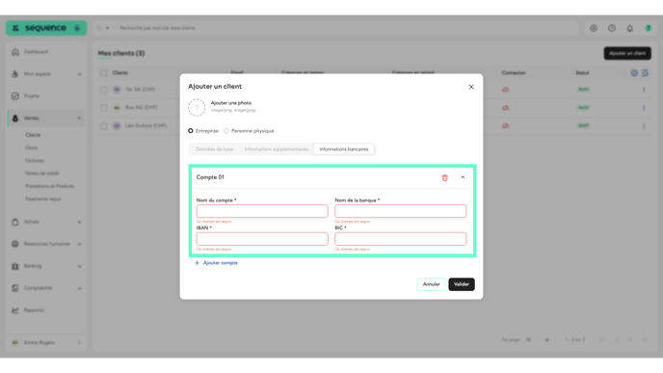Close the Ajouter un client dialog
Viewport: 663px width, 373px height.
click(471, 87)
